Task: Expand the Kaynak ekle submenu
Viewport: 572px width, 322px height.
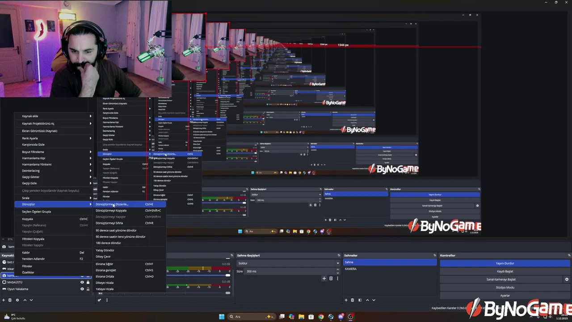Action: pyautogui.click(x=56, y=116)
